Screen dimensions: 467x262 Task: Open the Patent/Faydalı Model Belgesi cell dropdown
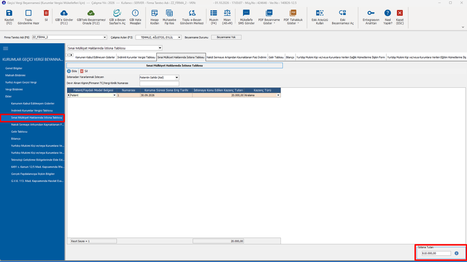[114, 96]
